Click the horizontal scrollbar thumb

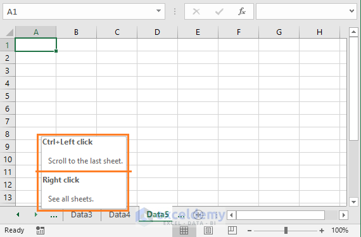pyautogui.click(x=280, y=215)
